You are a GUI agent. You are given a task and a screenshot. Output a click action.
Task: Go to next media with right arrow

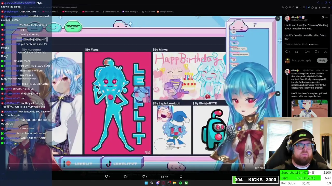pos(278,94)
